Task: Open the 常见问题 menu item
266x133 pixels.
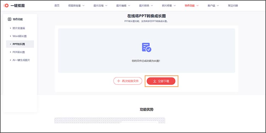Action: click(233, 6)
